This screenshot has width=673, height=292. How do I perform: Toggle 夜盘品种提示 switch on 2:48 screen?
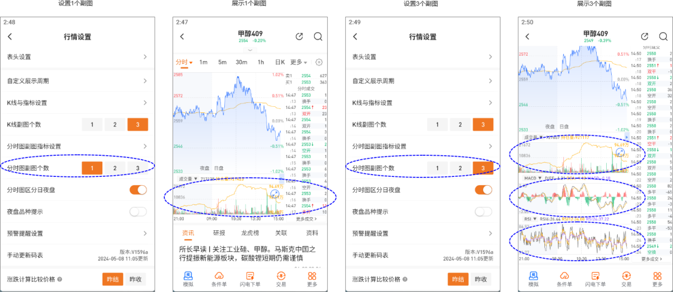click(138, 211)
